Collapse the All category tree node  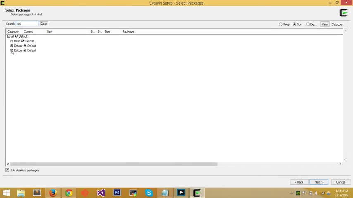pos(9,36)
